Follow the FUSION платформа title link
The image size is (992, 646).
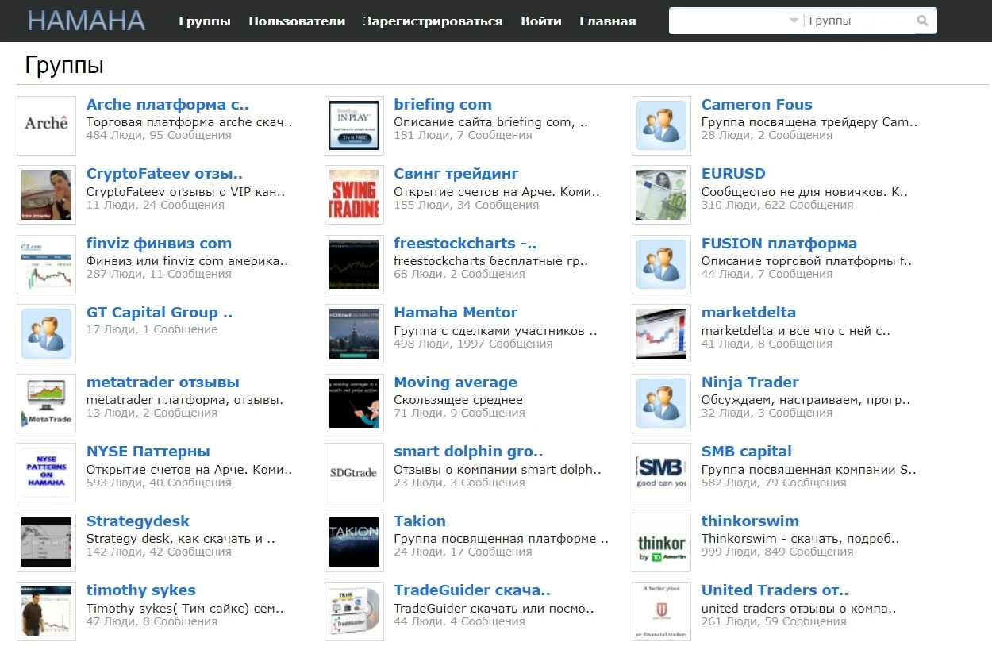click(x=779, y=243)
